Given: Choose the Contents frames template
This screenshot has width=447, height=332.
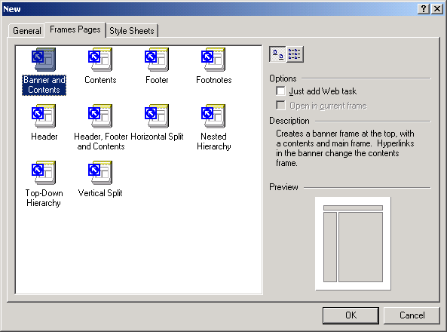Looking at the screenshot, I should (x=100, y=60).
